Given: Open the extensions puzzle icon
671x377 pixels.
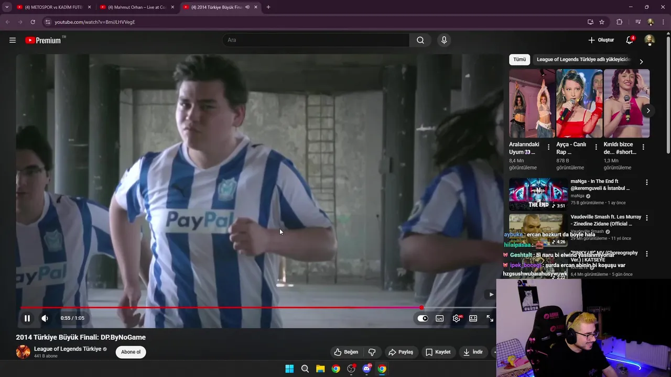Looking at the screenshot, I should pos(620,22).
